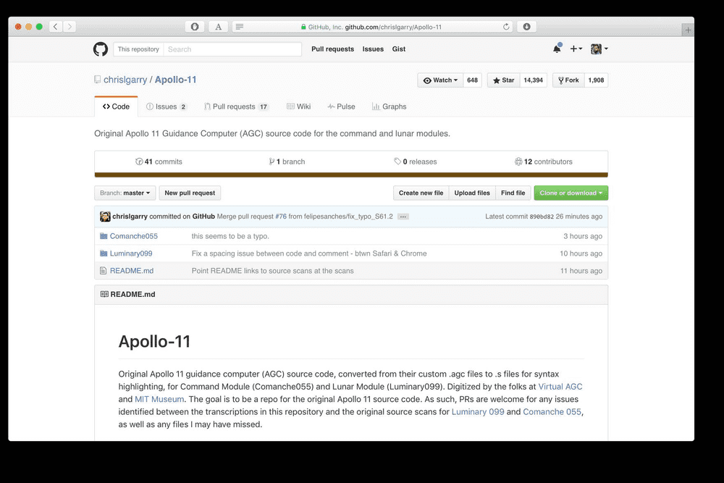
Task: View the 14,394 stargazers count
Action: [x=534, y=80]
